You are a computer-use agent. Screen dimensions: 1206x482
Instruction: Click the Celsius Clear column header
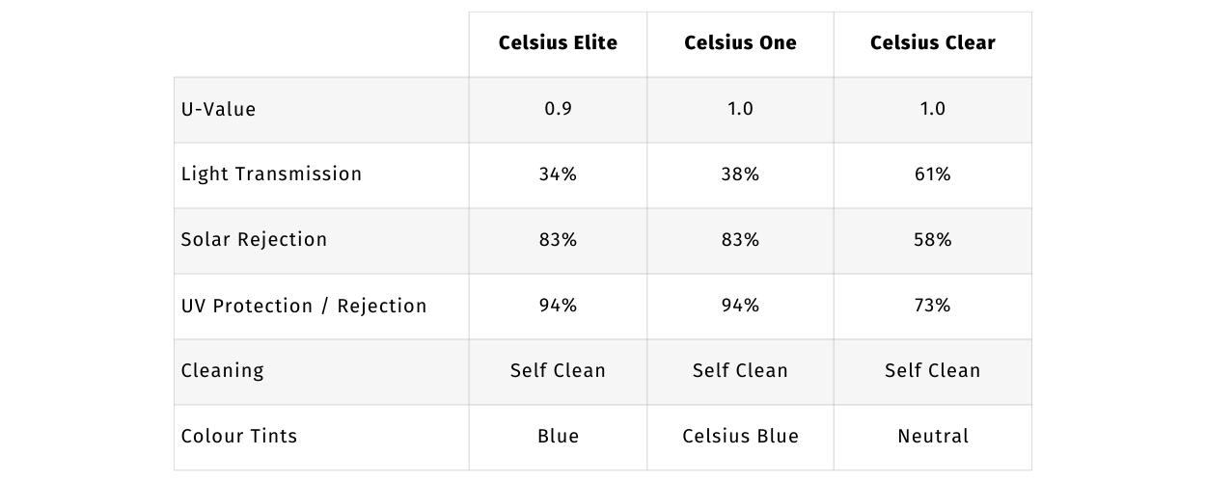[x=932, y=43]
